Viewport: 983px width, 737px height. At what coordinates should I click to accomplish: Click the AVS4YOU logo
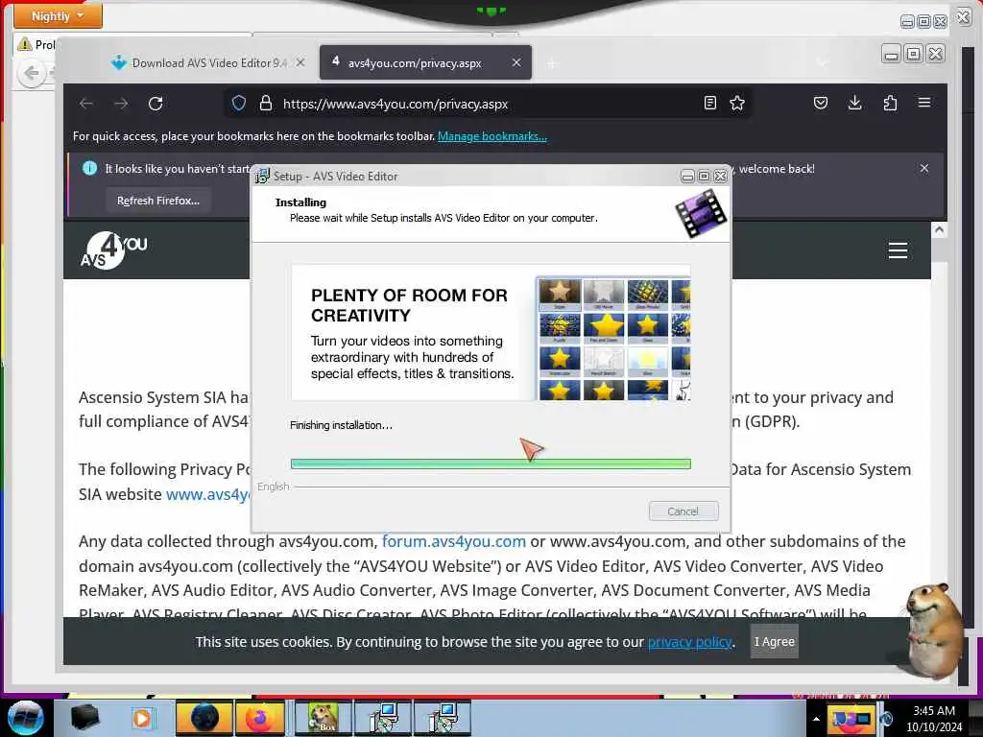point(114,250)
